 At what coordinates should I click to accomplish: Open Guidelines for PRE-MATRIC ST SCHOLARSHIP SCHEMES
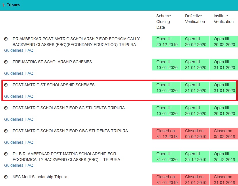tap(14, 73)
